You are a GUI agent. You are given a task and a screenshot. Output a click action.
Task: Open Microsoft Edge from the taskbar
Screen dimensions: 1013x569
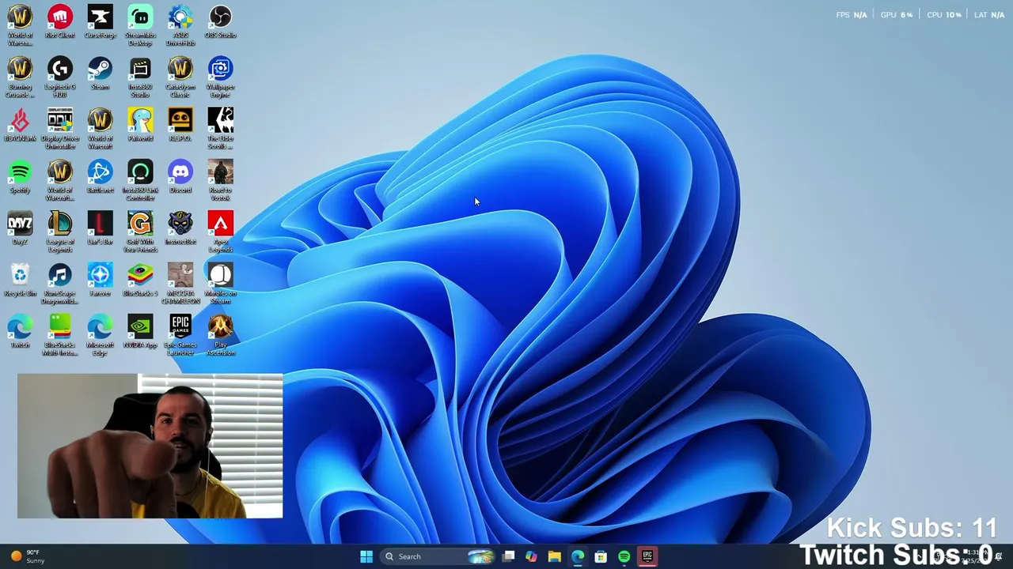[578, 556]
